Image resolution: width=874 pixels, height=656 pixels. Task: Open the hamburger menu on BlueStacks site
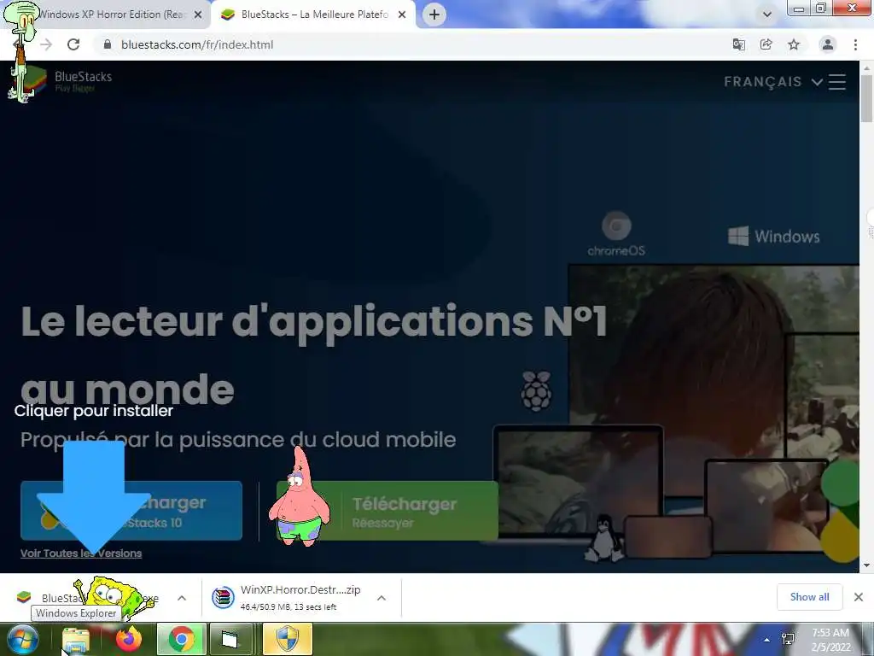[x=837, y=82]
